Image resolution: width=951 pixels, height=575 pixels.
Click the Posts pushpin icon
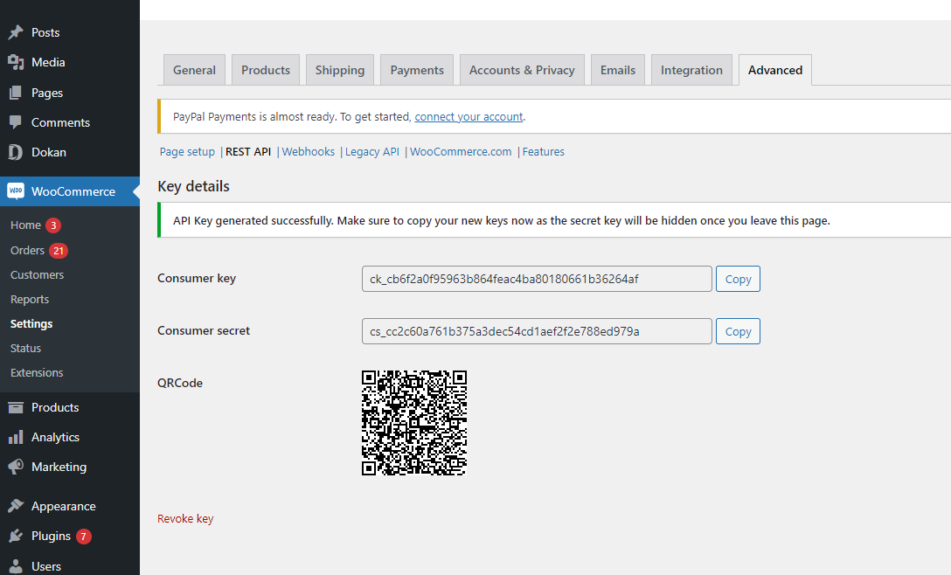[x=16, y=32]
